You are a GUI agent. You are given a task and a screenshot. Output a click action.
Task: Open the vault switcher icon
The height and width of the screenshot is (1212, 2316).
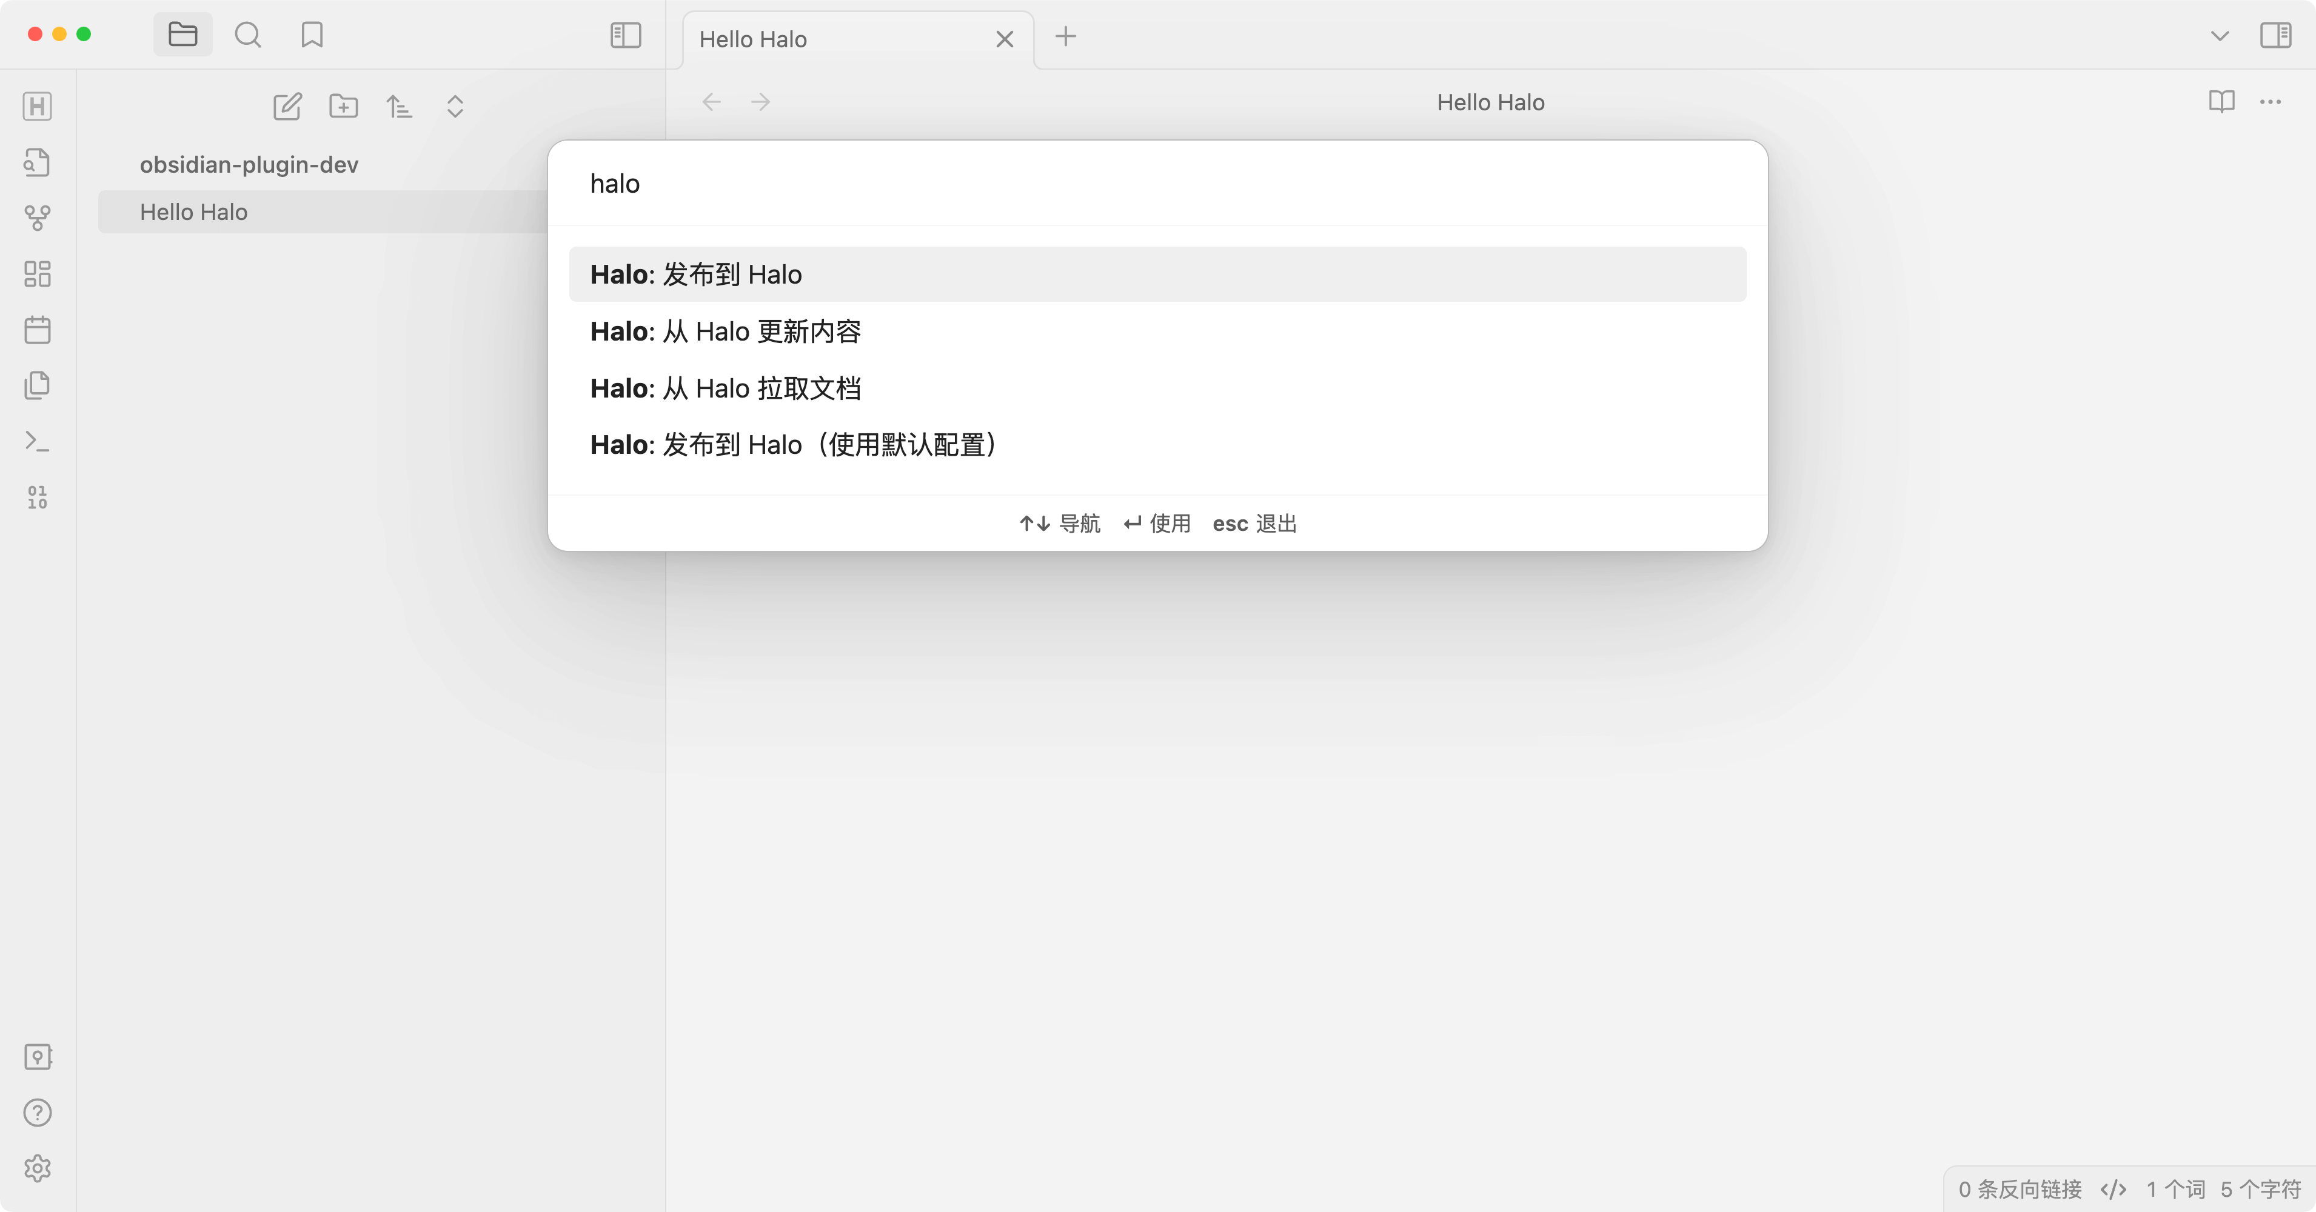37,1057
